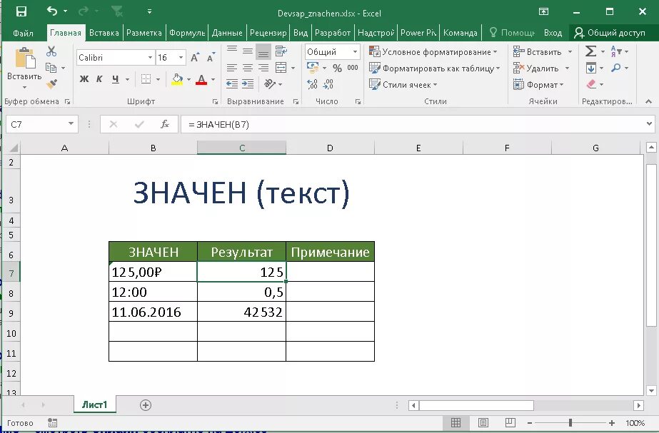Align text right
The width and height of the screenshot is (659, 433).
pyautogui.click(x=263, y=68)
